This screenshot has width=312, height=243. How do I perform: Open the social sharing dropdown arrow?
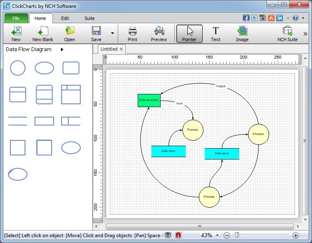[288, 18]
